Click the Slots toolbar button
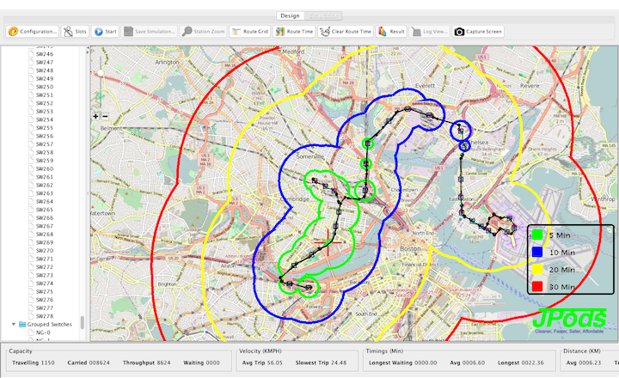Screen dimensions: 619x378 (x=76, y=32)
